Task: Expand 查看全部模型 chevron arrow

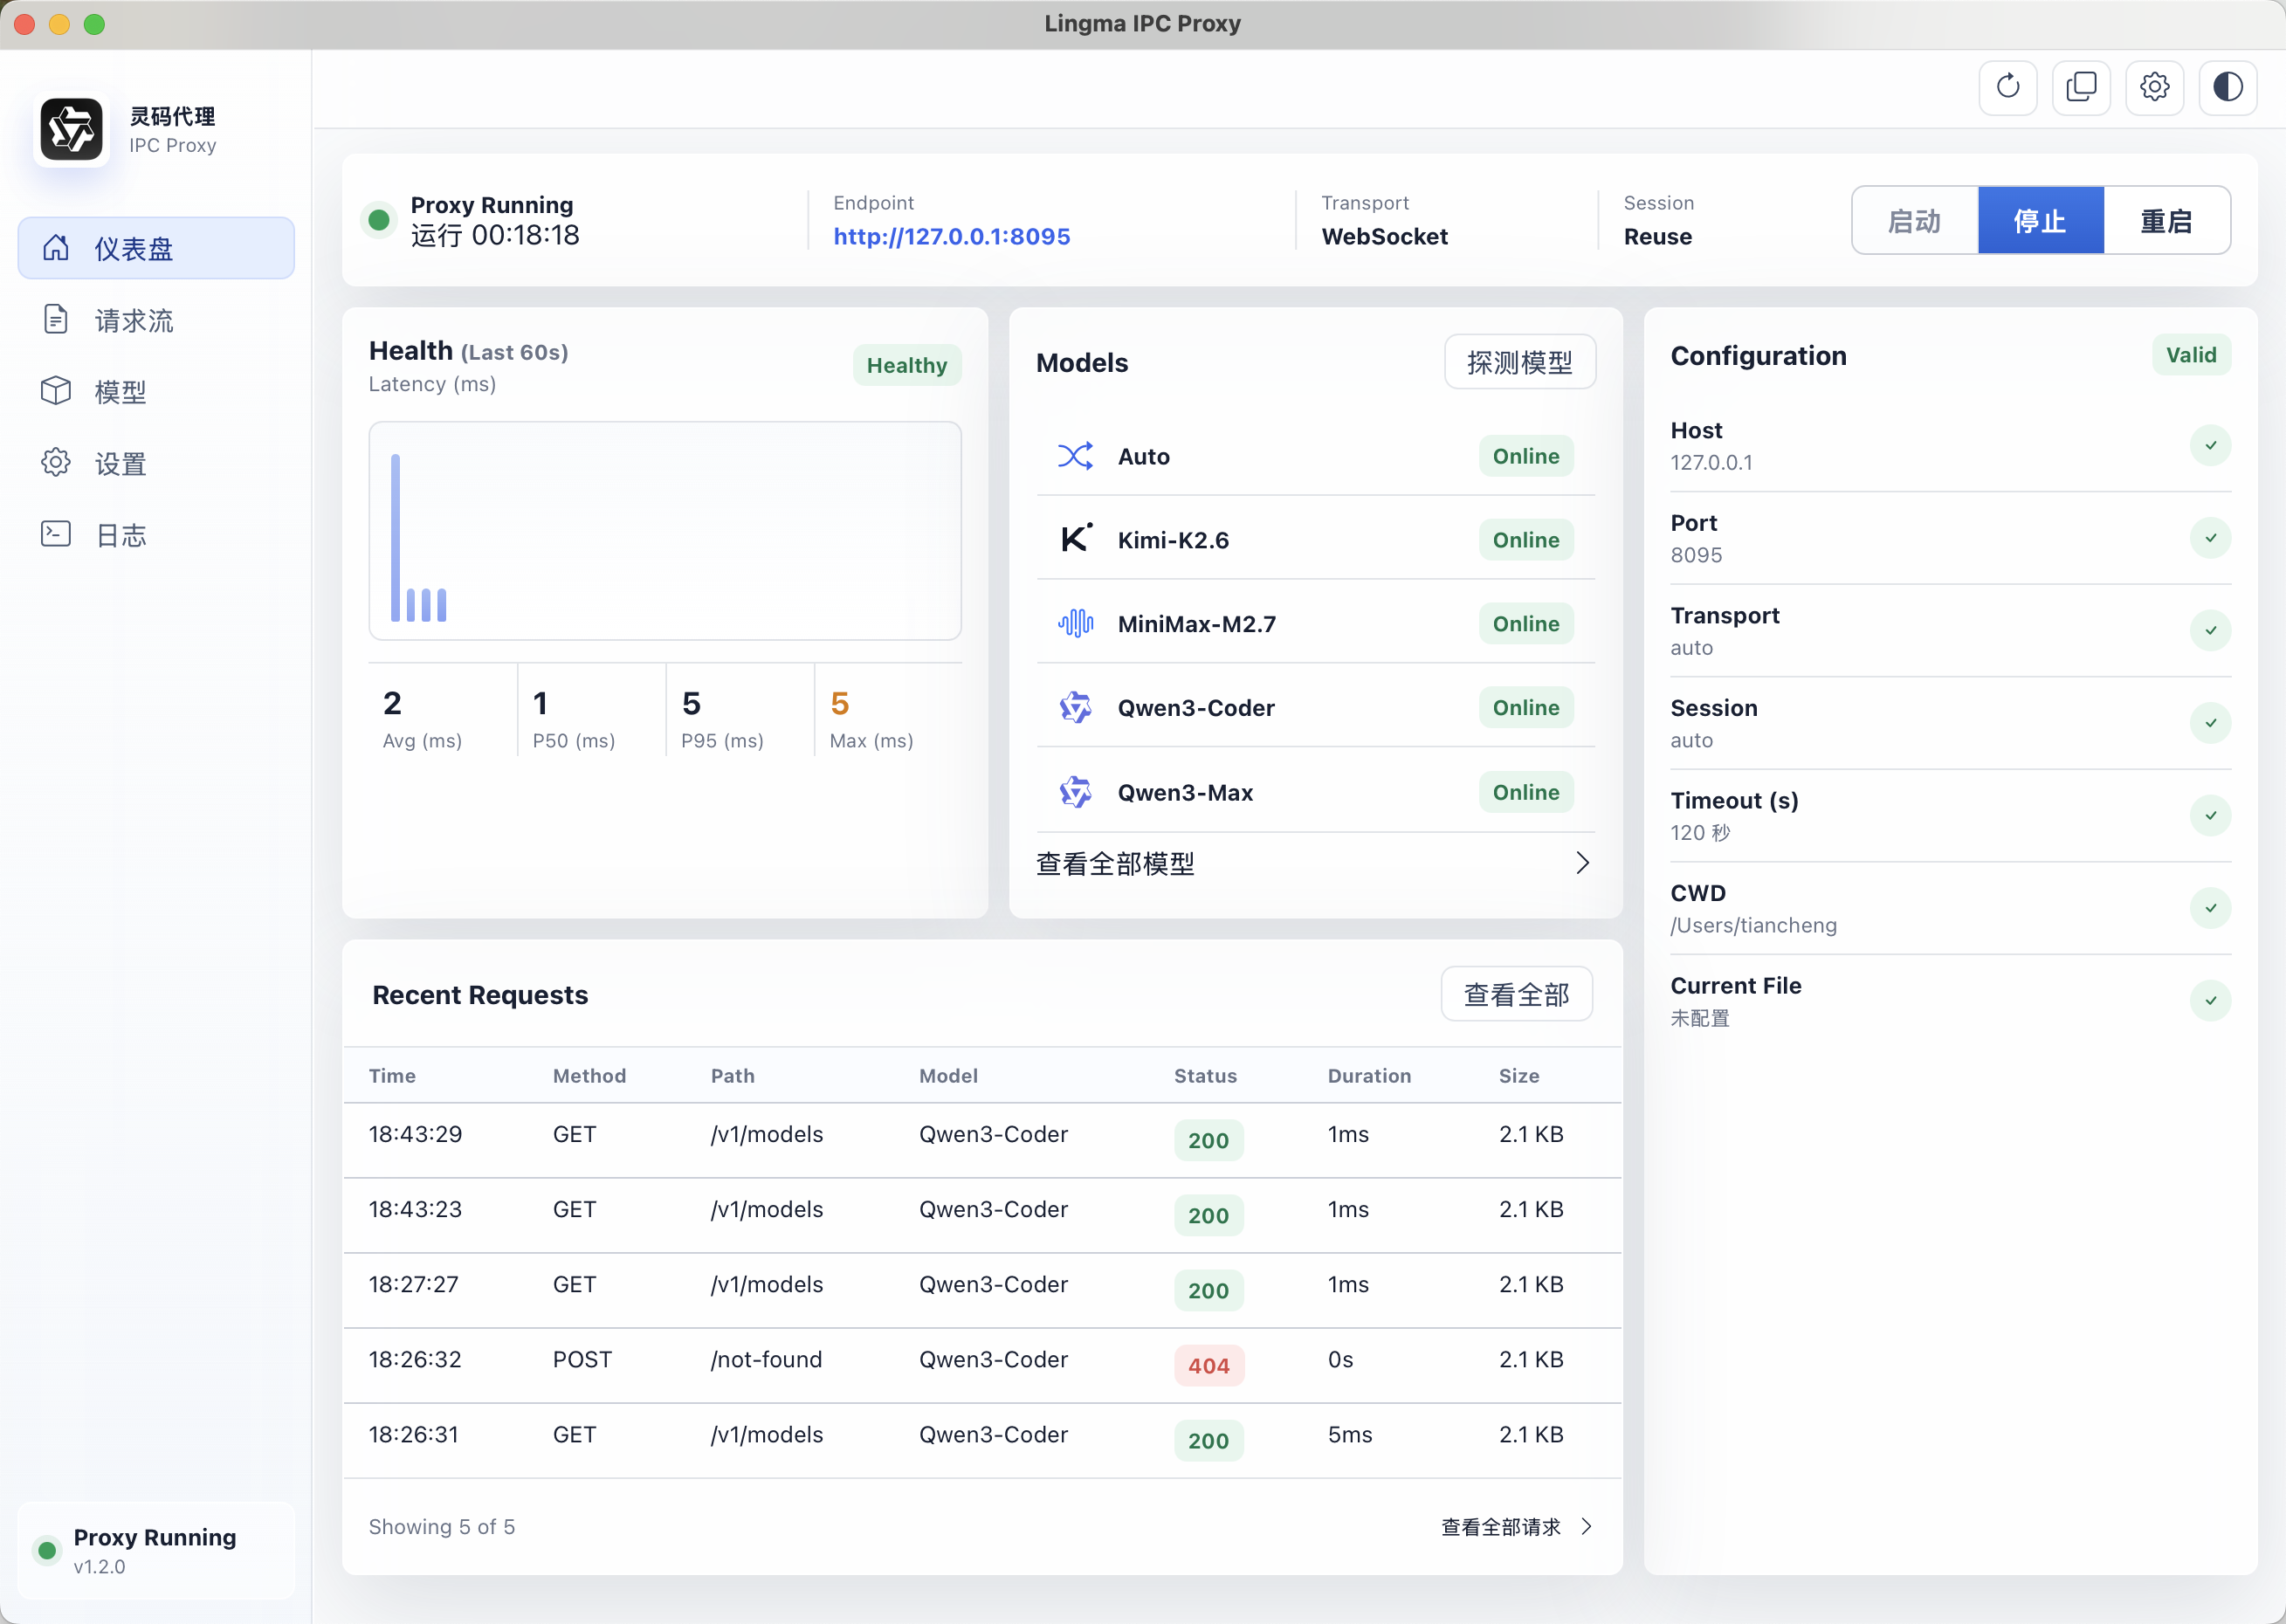Action: pyautogui.click(x=1582, y=863)
